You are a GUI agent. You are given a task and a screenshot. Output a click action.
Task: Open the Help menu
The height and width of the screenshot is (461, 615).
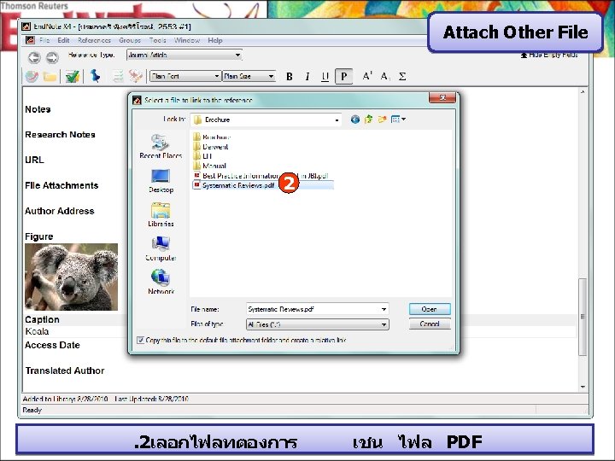[215, 40]
